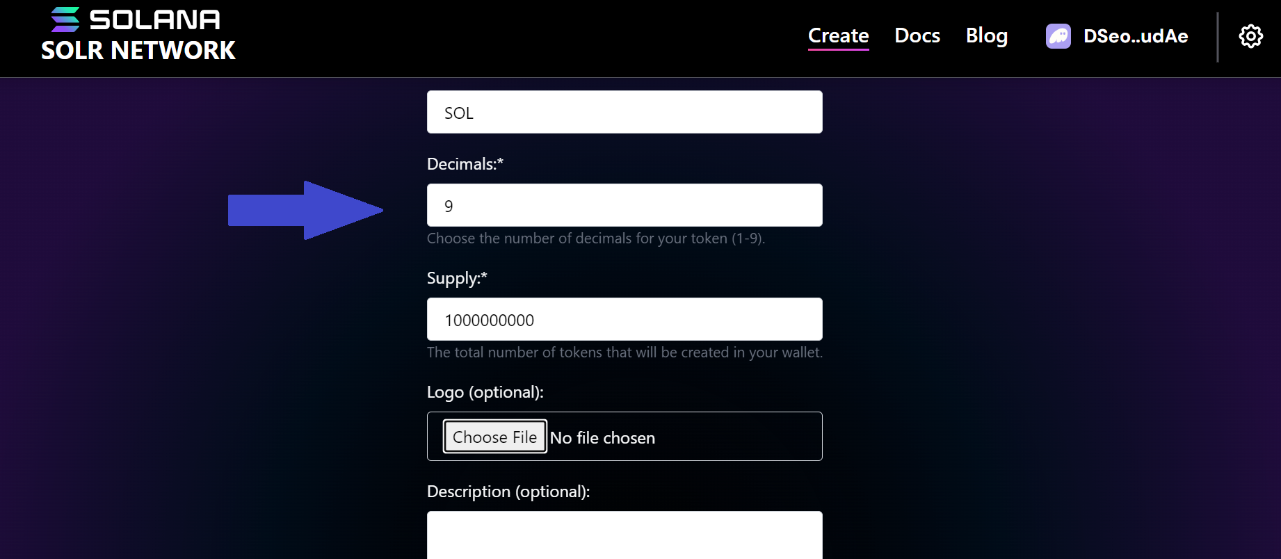Viewport: 1281px width, 559px height.
Task: Click the No file chosen area
Action: click(x=602, y=437)
